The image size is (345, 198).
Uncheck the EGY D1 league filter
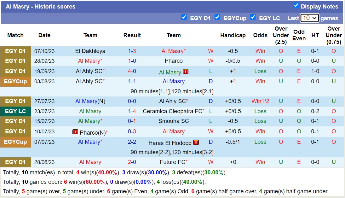tap(184, 17)
